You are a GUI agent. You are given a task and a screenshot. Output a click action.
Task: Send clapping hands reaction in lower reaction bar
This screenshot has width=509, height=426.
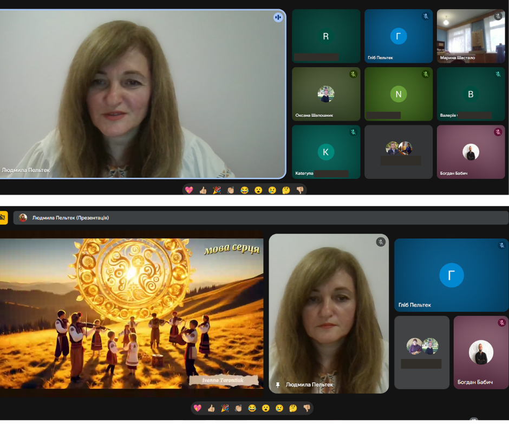click(238, 408)
